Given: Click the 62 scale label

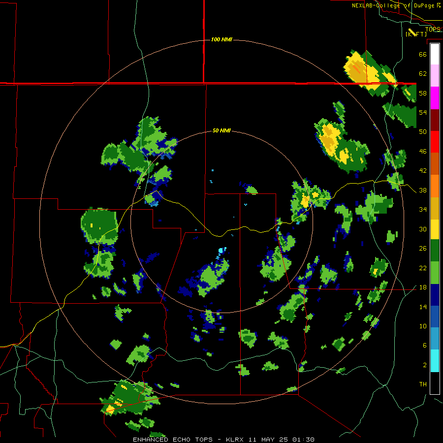Looking at the screenshot, I should [x=423, y=74].
